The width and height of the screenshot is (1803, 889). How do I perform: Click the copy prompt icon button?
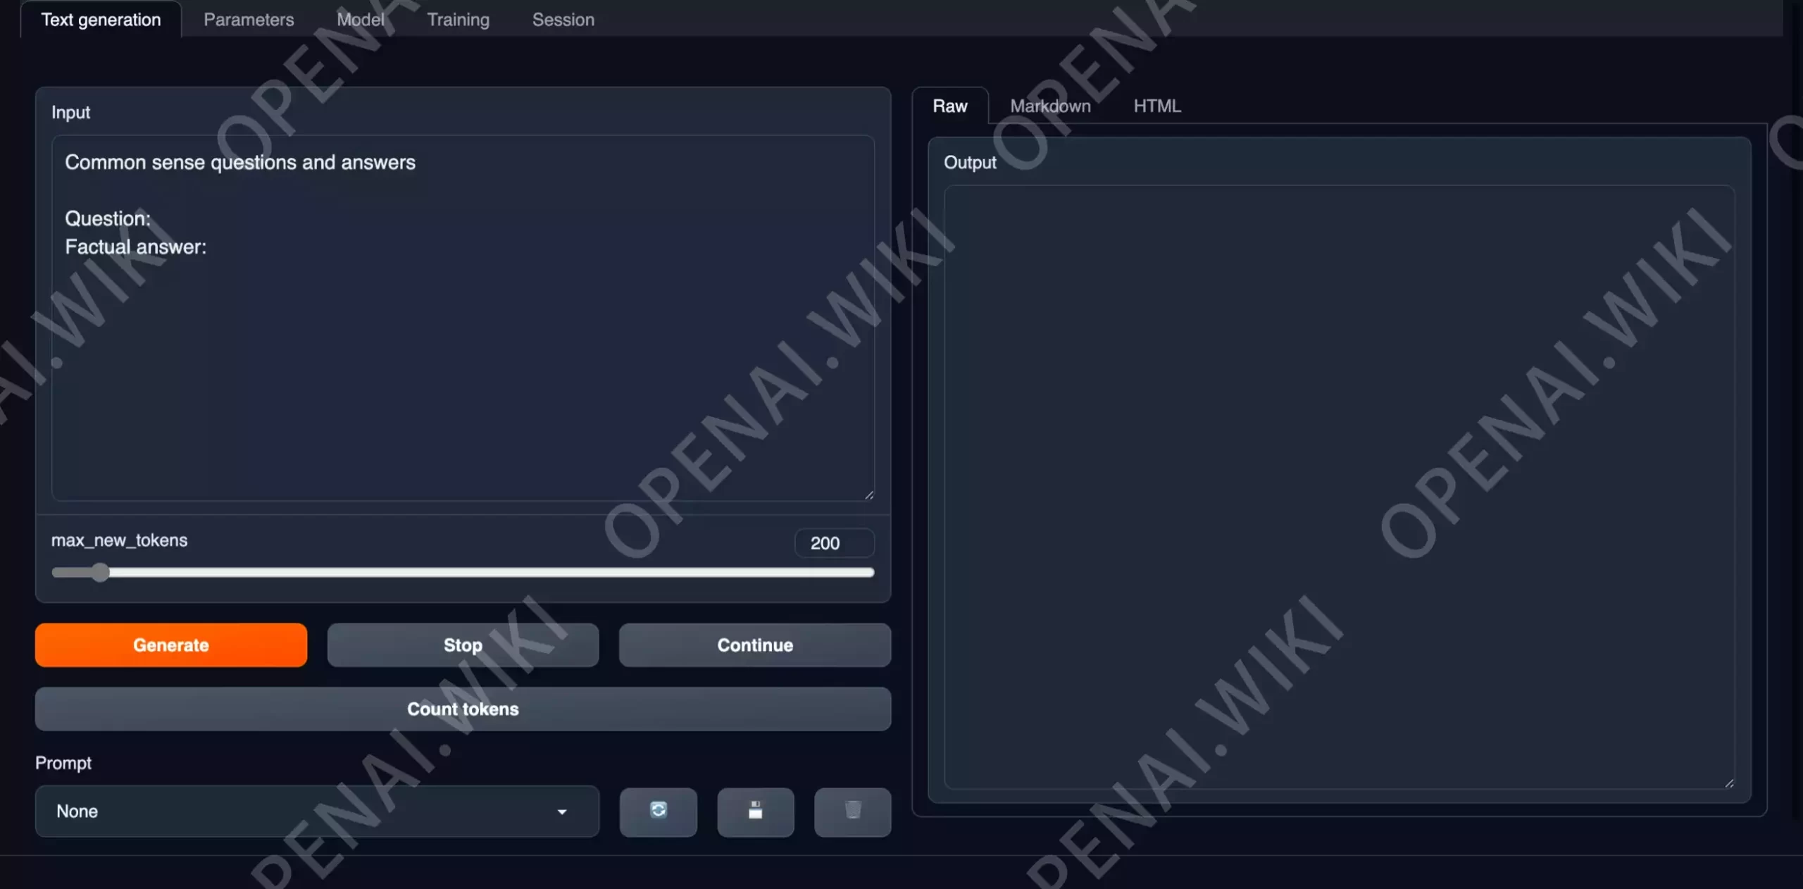coord(756,811)
